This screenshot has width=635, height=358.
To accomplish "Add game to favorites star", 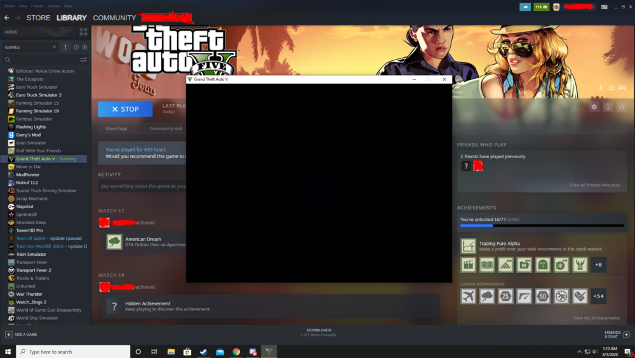I will tap(622, 107).
